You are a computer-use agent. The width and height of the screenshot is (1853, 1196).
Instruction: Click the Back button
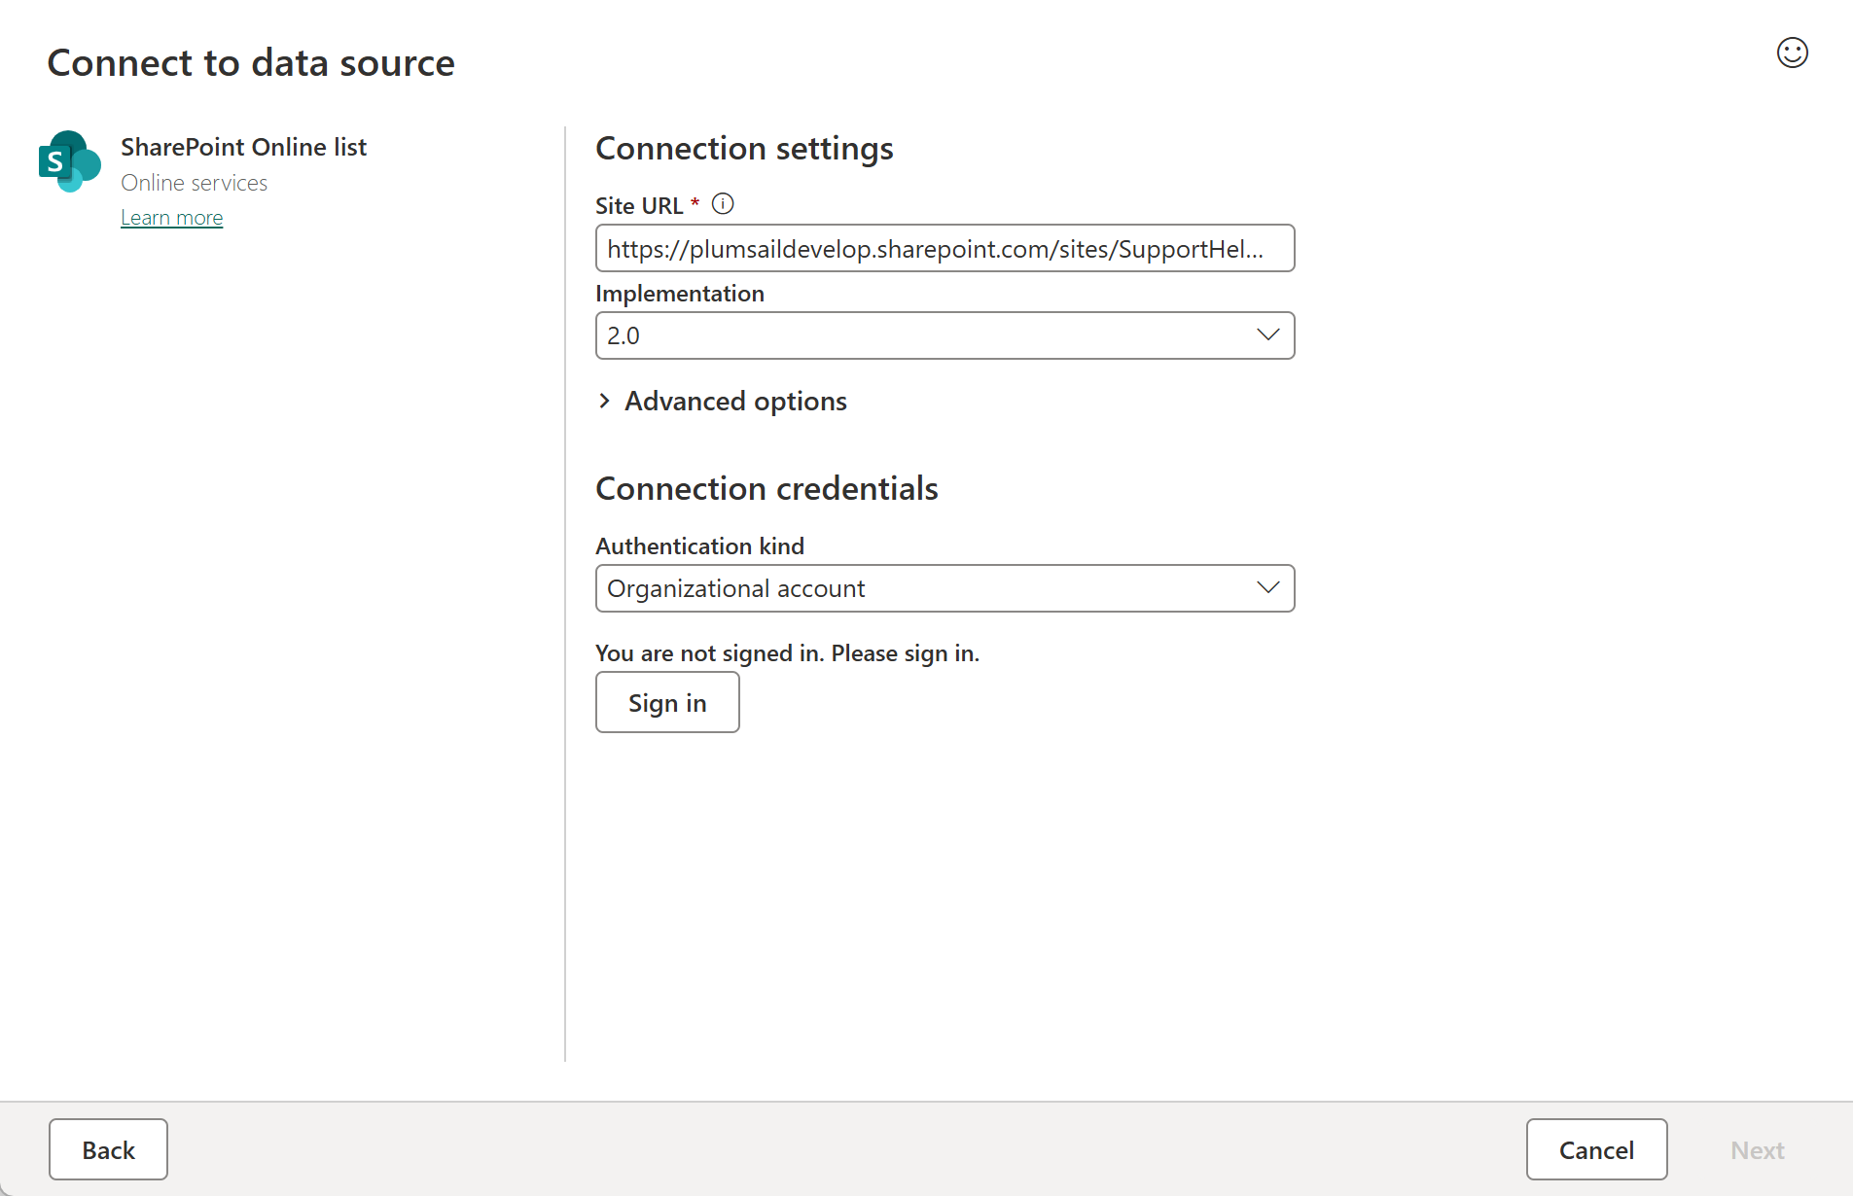108,1149
